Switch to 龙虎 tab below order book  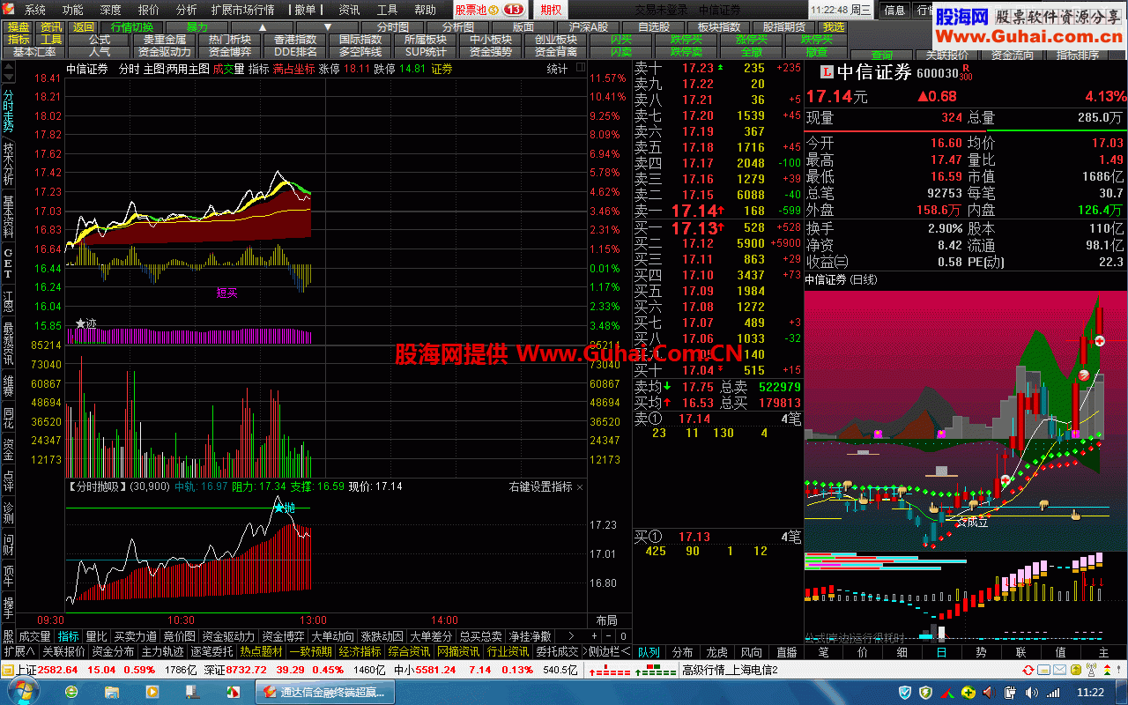click(716, 652)
